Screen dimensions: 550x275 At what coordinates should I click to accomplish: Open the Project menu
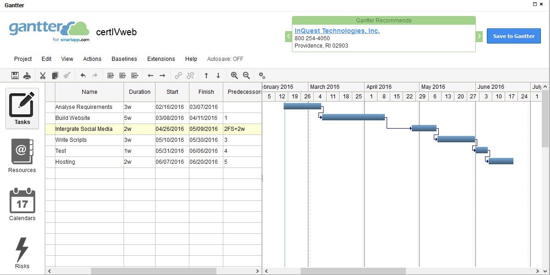tap(23, 59)
